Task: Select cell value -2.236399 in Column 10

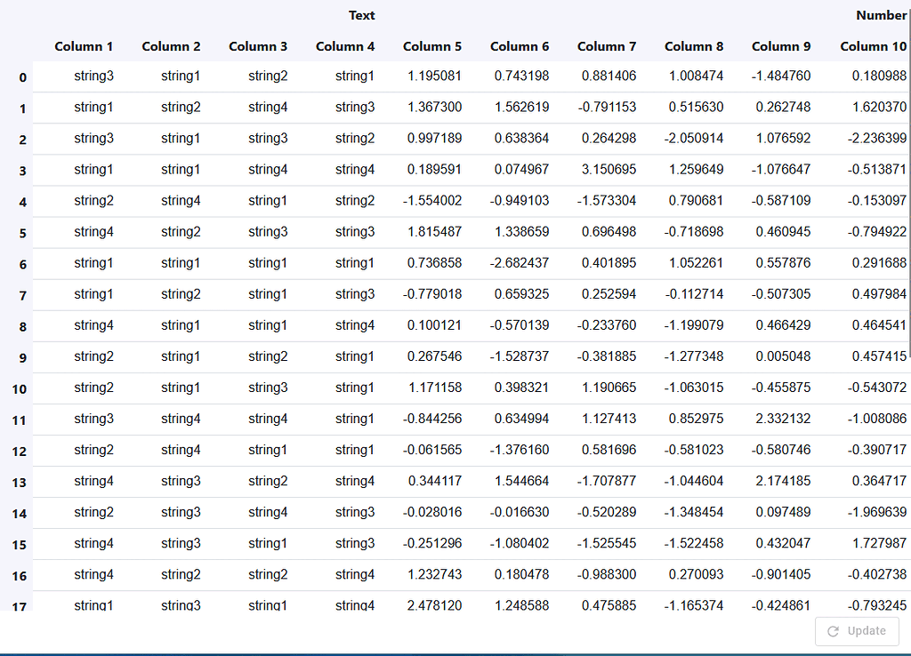Action: 872,139
